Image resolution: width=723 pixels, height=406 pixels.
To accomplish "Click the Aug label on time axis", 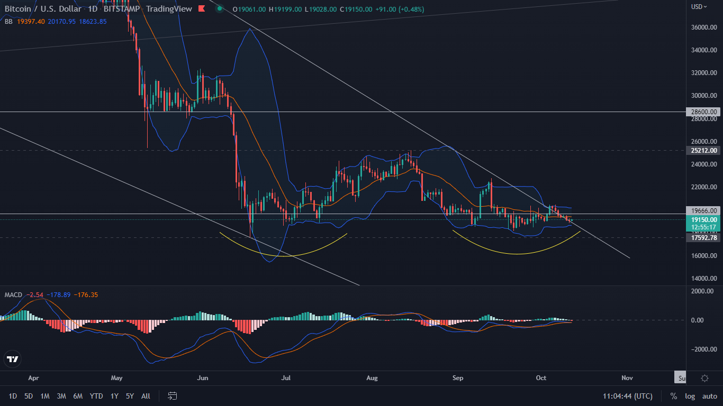I will coord(372,378).
